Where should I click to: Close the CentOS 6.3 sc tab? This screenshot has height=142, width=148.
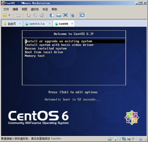[50, 23]
